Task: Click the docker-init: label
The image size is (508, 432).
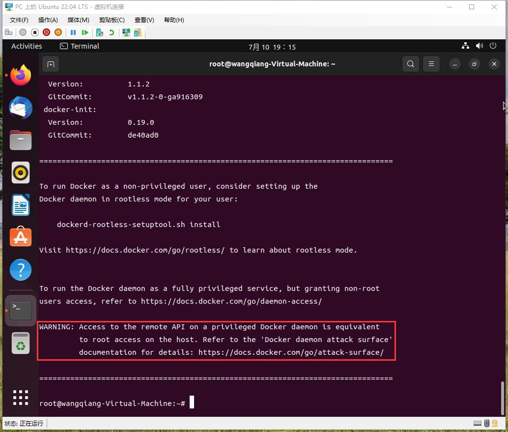Action: pyautogui.click(x=70, y=110)
